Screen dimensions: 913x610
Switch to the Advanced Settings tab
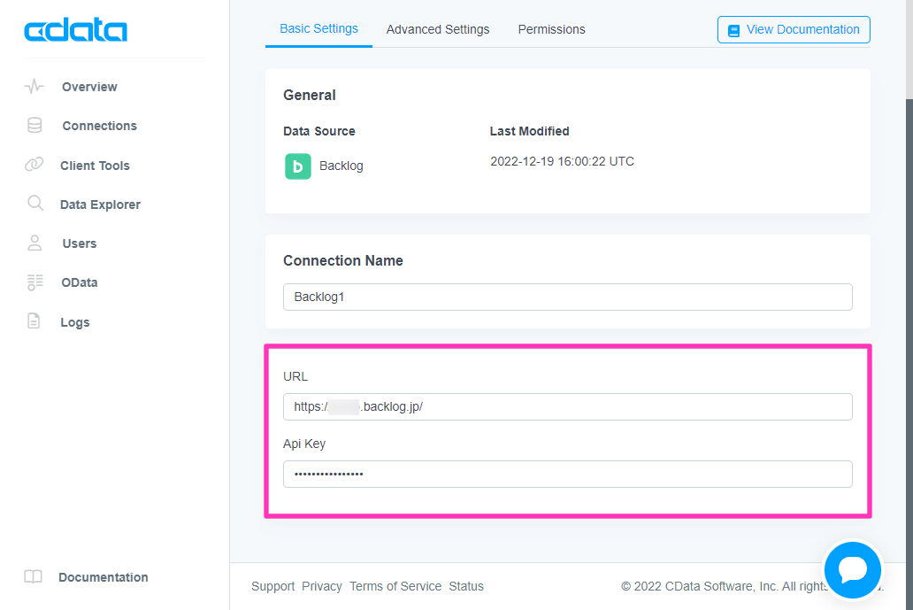[438, 29]
